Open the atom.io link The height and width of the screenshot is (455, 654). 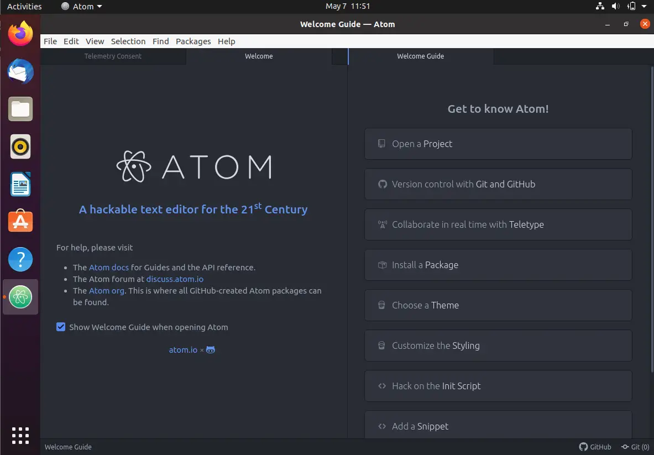182,350
